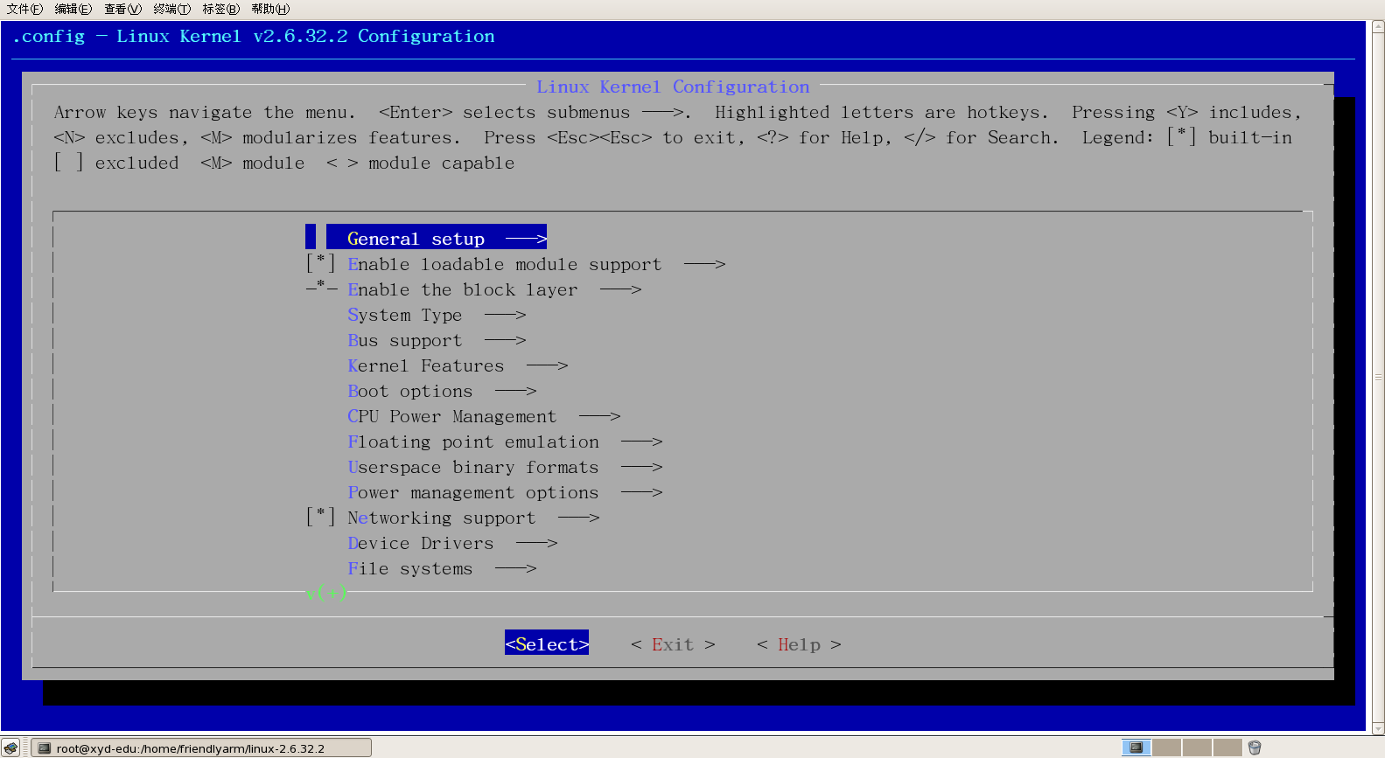Open the Device Drivers submenu
This screenshot has height=758, width=1385.
point(452,543)
